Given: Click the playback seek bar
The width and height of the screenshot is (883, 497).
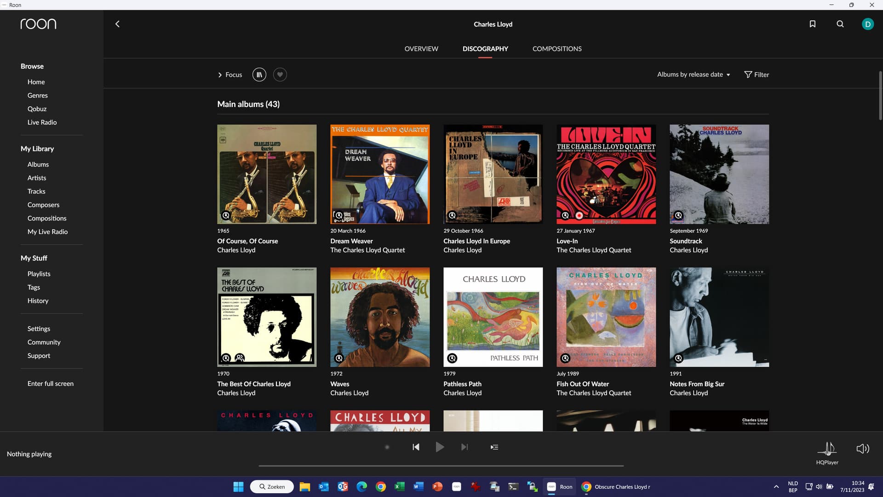Looking at the screenshot, I should [x=441, y=466].
